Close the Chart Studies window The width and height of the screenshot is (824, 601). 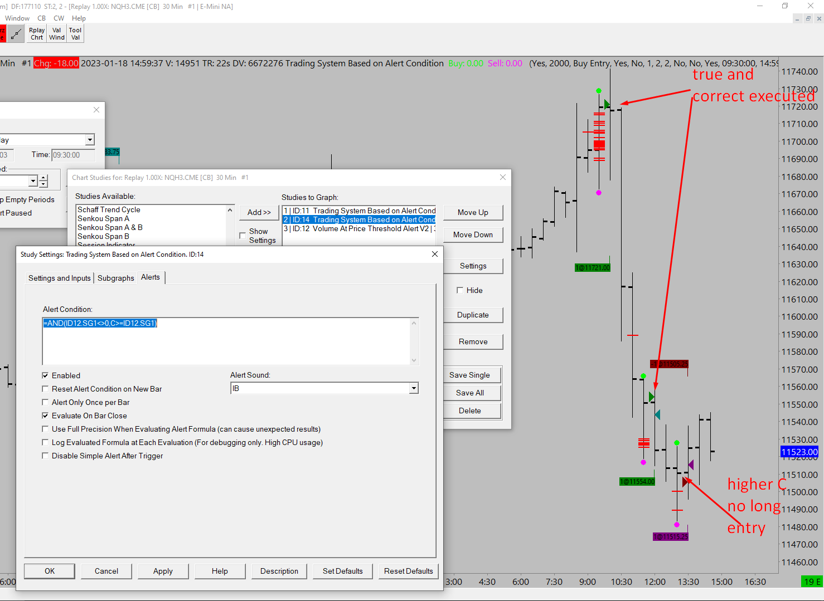tap(503, 177)
